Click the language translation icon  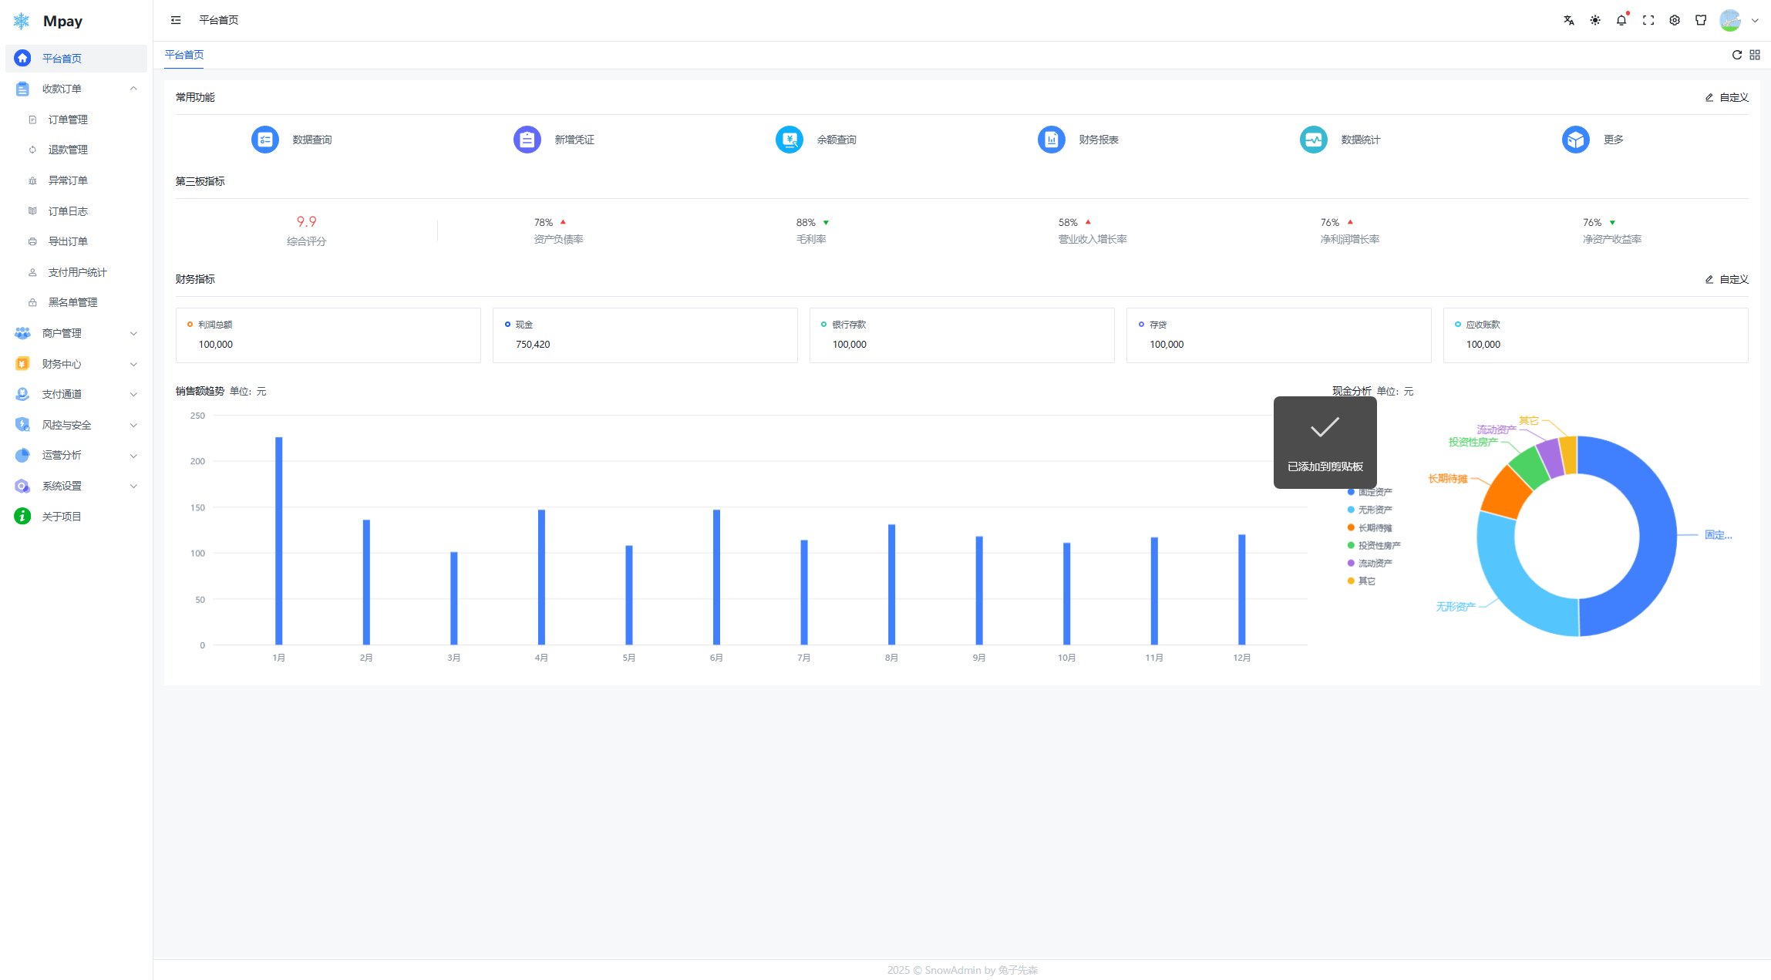tap(1568, 21)
